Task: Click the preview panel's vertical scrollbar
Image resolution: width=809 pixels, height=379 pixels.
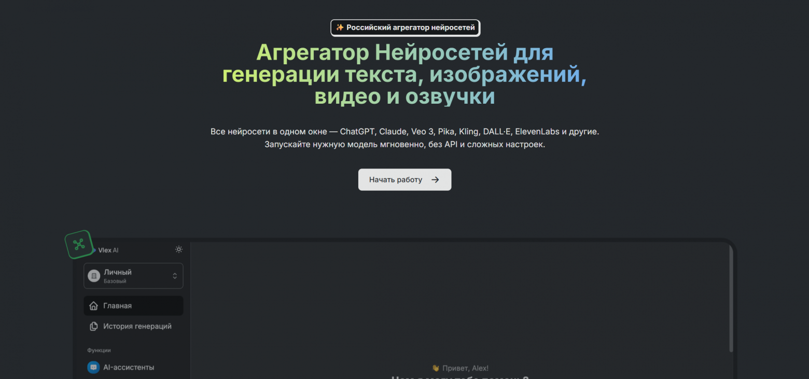Action: pos(731,299)
